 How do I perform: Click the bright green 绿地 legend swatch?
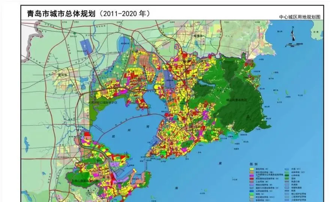pyautogui.click(x=252, y=194)
